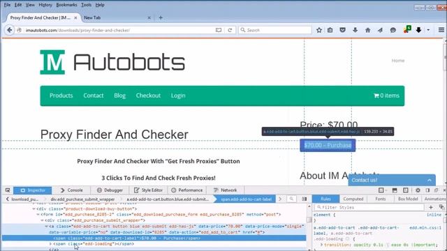Open the History menu
This screenshot has width=447, height=251.
click(45, 5)
